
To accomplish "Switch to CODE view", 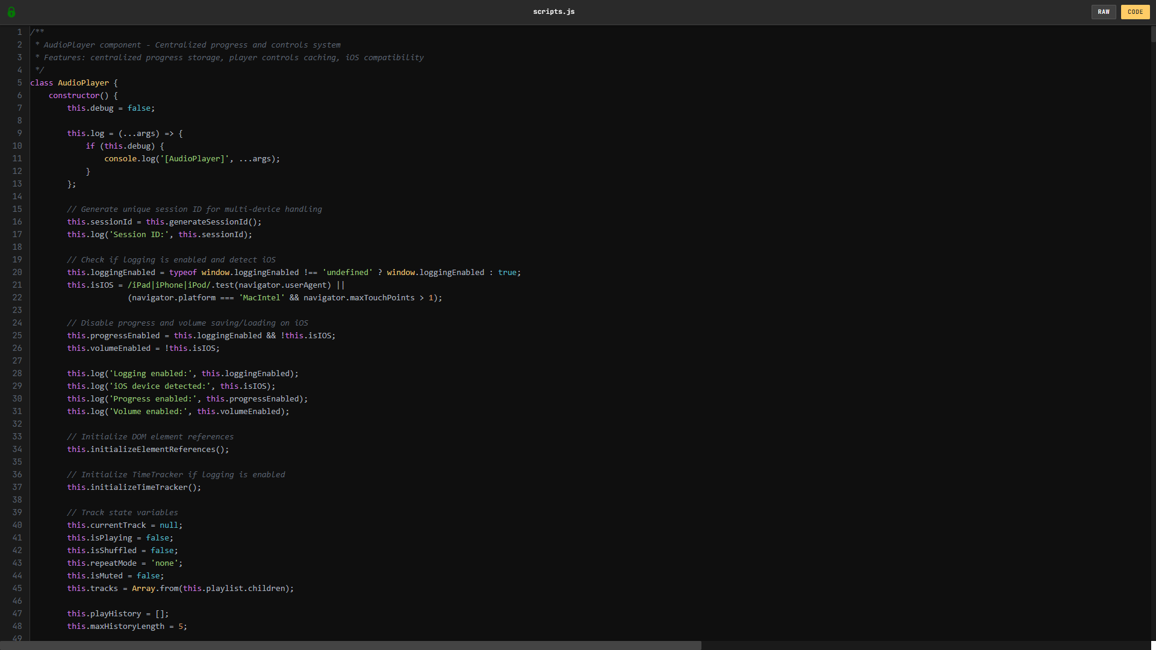I will click(x=1135, y=12).
